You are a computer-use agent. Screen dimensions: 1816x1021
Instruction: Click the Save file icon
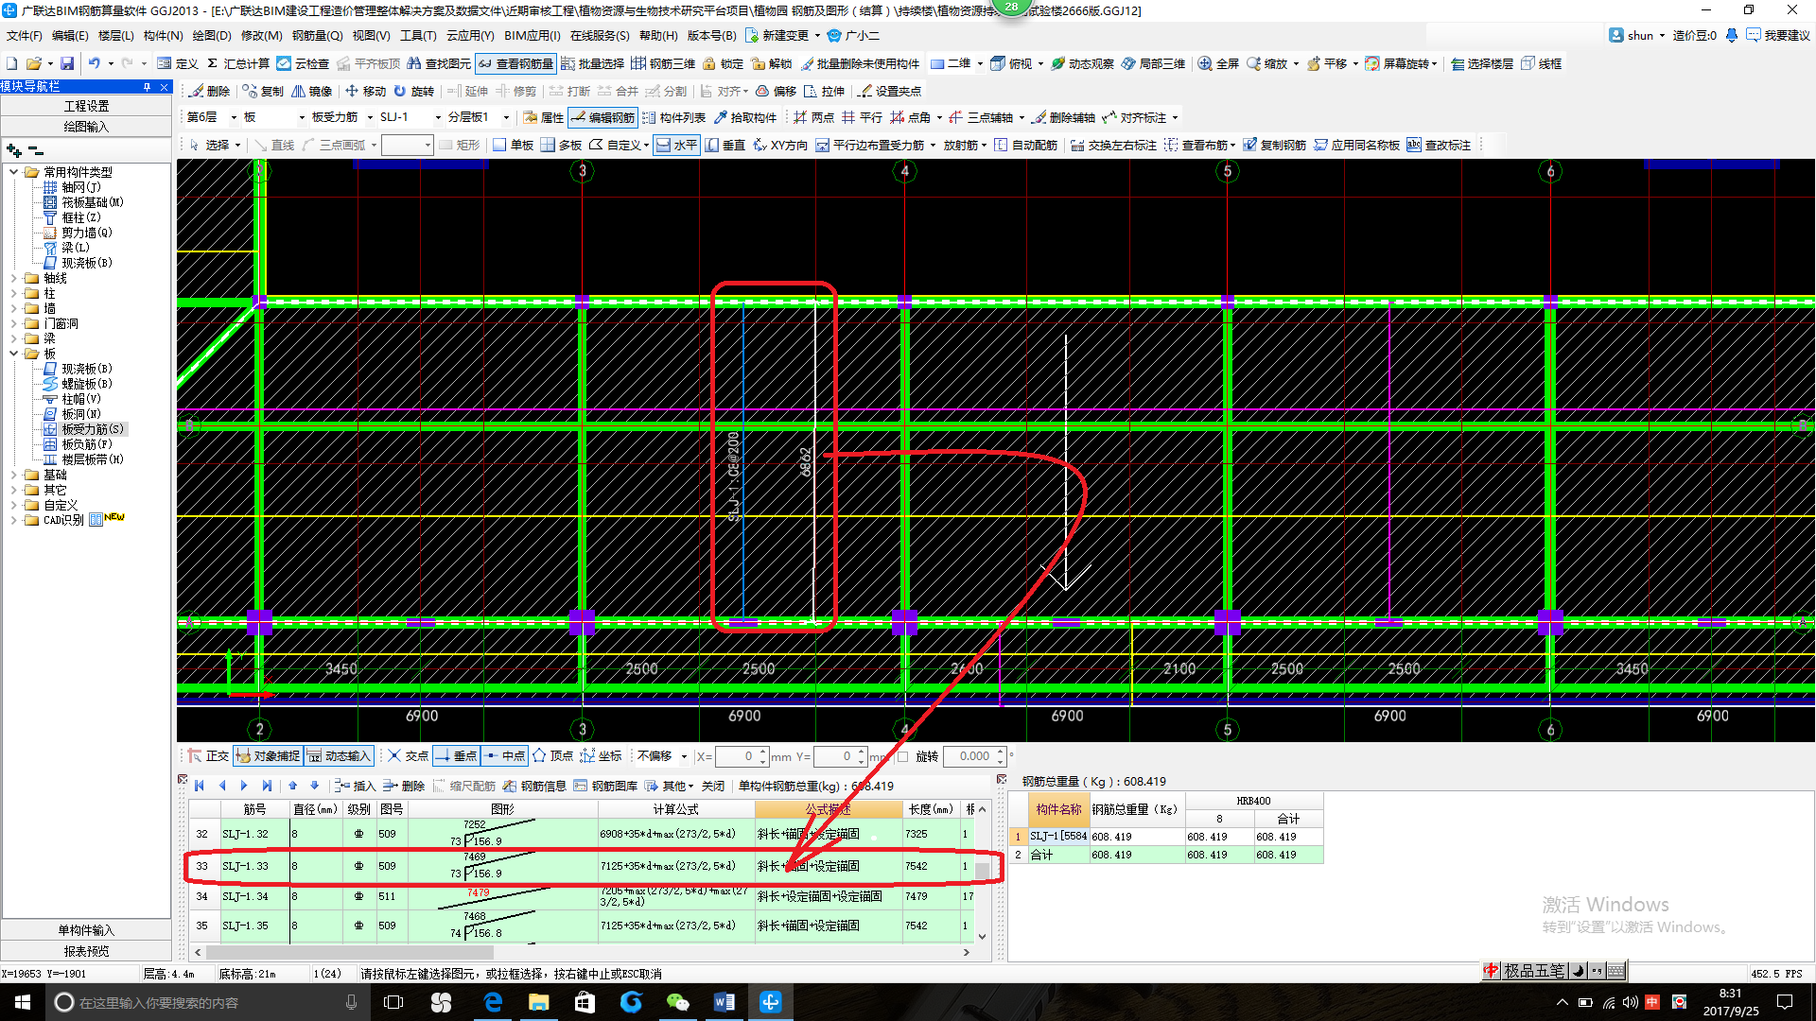pyautogui.click(x=67, y=63)
